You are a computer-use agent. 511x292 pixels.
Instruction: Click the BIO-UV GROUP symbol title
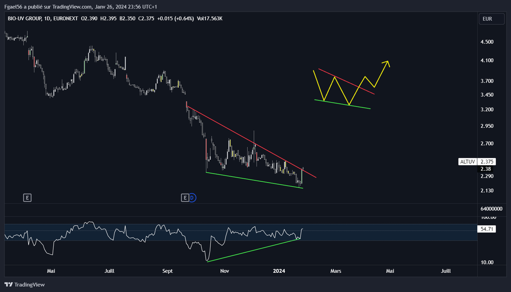coord(25,19)
